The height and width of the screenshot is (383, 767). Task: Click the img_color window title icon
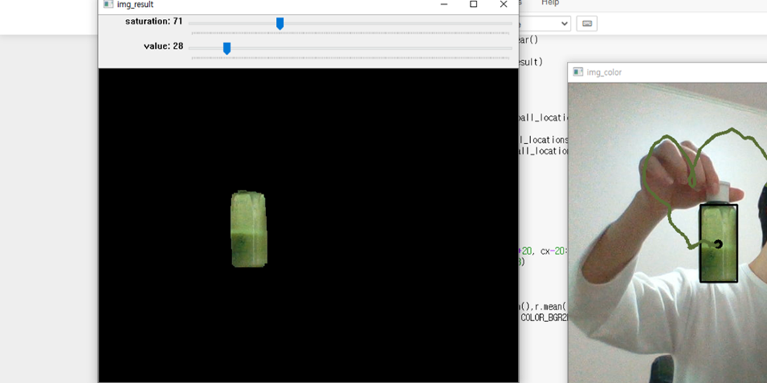(578, 72)
